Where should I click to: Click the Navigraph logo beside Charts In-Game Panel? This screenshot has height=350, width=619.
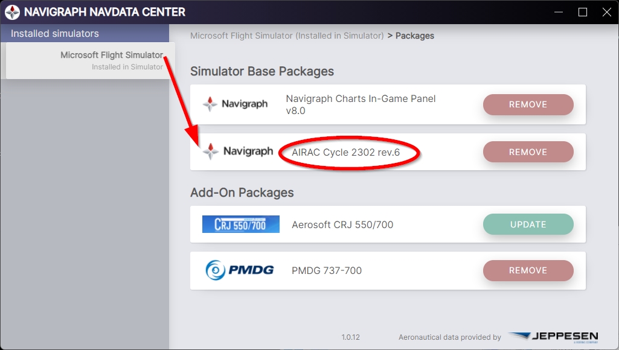(236, 104)
